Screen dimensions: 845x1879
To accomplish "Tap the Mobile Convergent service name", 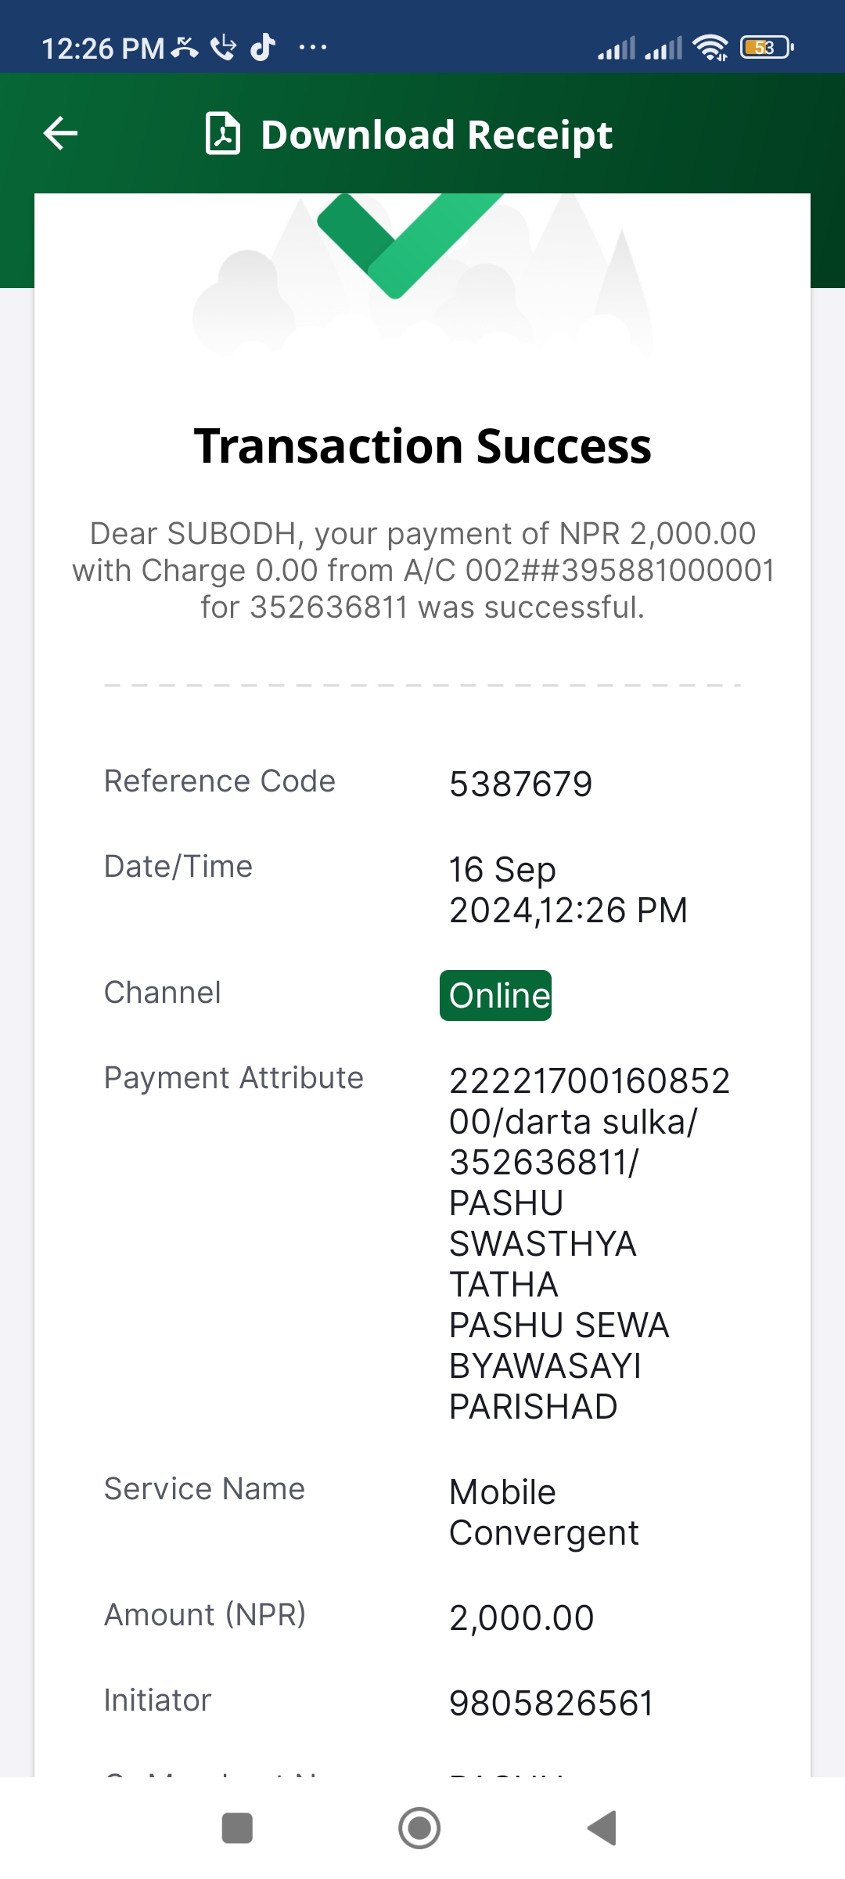I will [544, 1512].
